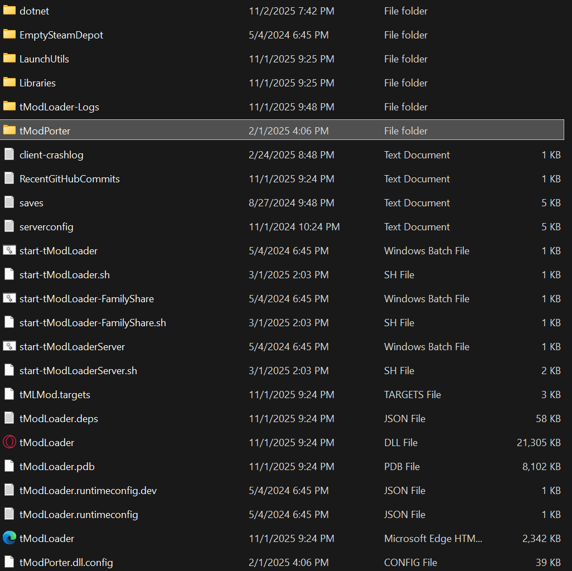Click the start-tModLoader.sh shell script icon
Viewport: 572px width, 571px height.
pyautogui.click(x=8, y=274)
